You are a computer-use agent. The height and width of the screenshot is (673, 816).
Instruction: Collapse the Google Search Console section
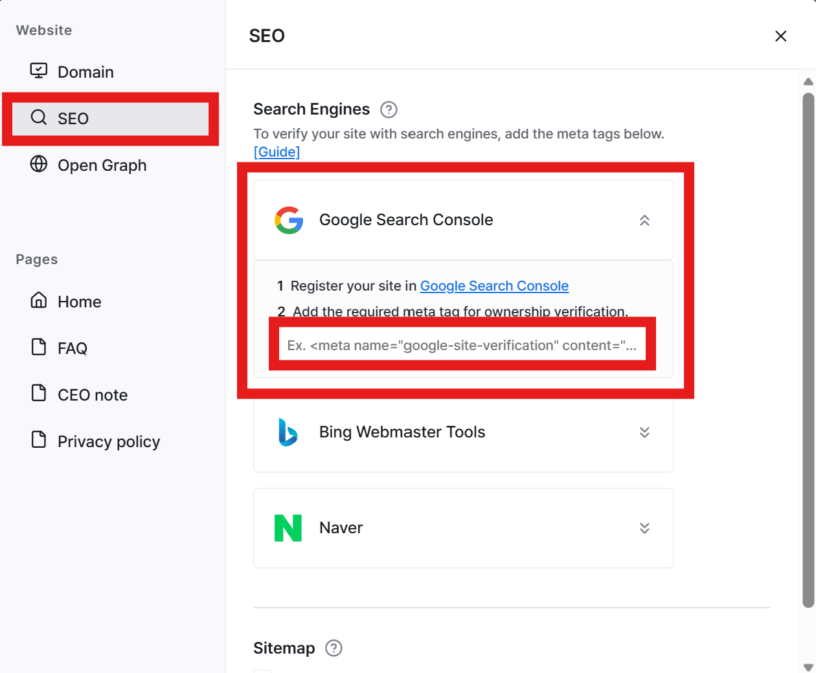(x=644, y=221)
